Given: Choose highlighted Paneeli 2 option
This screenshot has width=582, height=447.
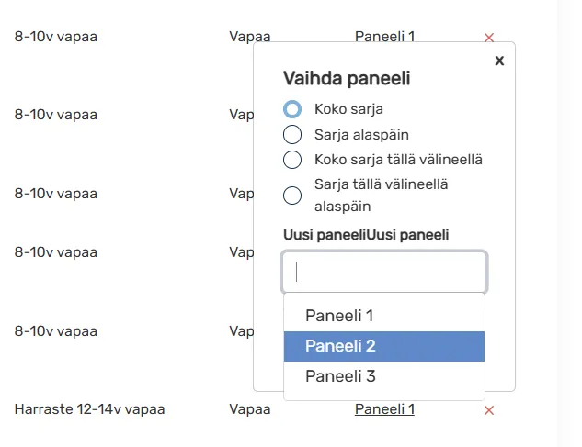Looking at the screenshot, I should point(384,346).
